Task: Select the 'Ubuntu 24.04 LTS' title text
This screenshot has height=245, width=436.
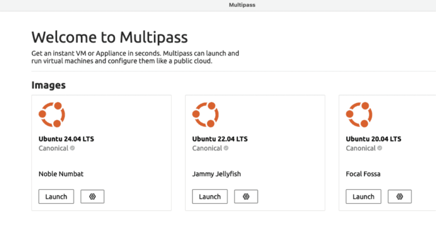Action: coord(66,139)
